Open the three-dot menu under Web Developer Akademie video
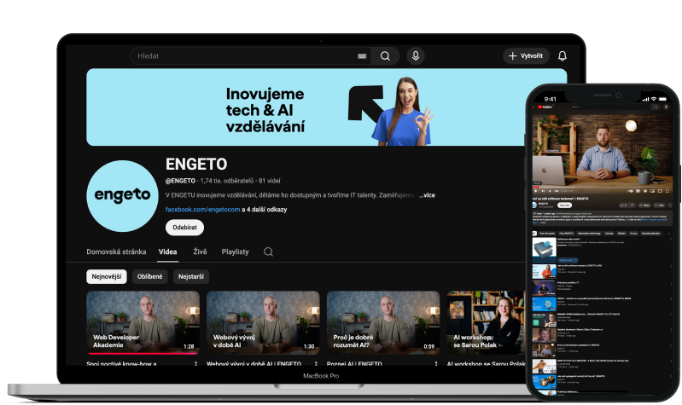The height and width of the screenshot is (405, 682). pos(195,364)
